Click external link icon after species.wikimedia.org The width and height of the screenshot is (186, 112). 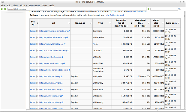[x=67, y=37]
